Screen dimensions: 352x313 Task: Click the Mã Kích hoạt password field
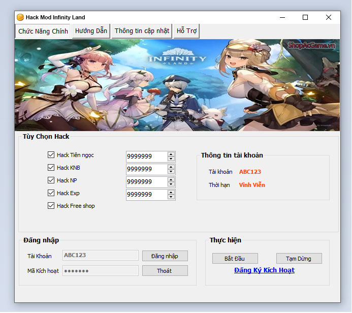101,271
